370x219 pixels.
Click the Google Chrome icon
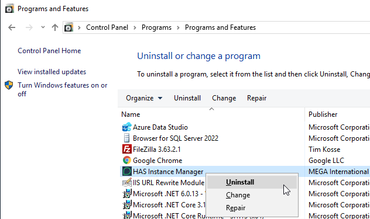pyautogui.click(x=126, y=161)
